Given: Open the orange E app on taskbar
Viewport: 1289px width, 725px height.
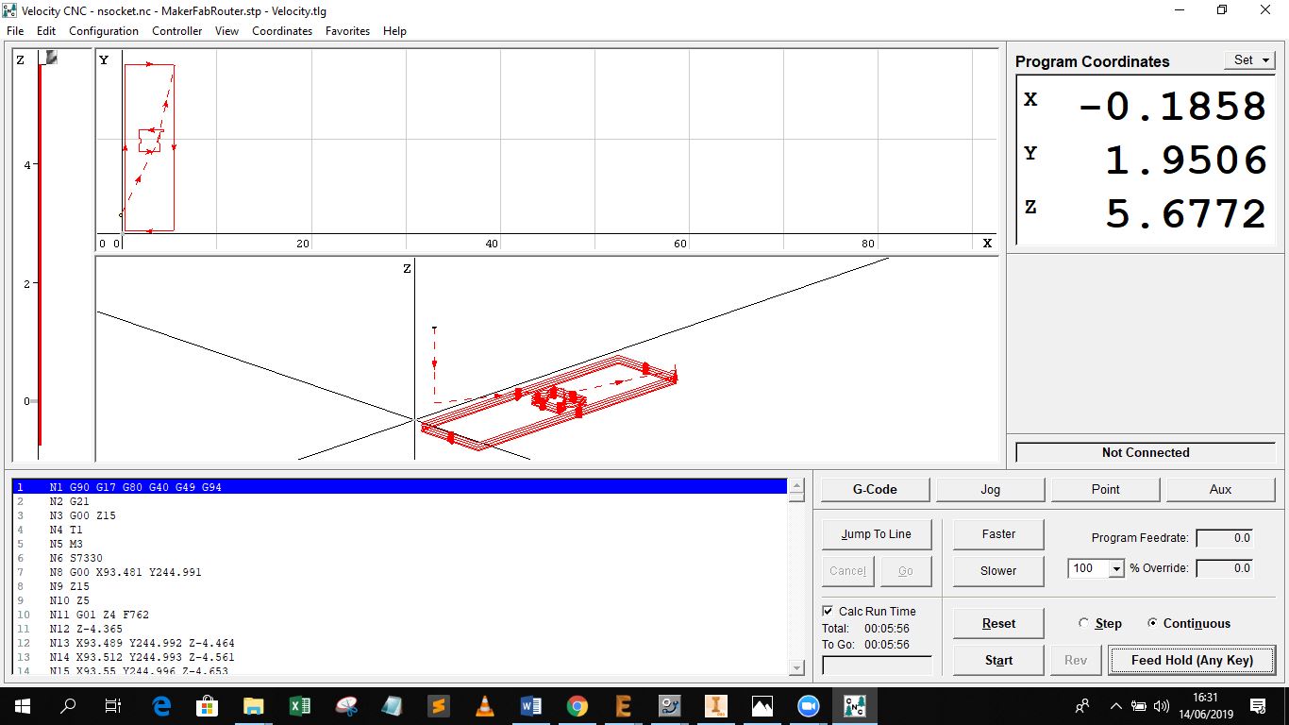Looking at the screenshot, I should tap(623, 705).
